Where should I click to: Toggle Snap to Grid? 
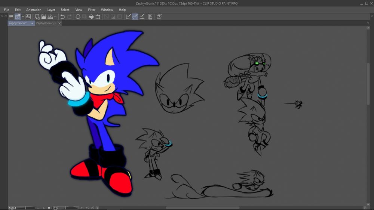coord(142,17)
